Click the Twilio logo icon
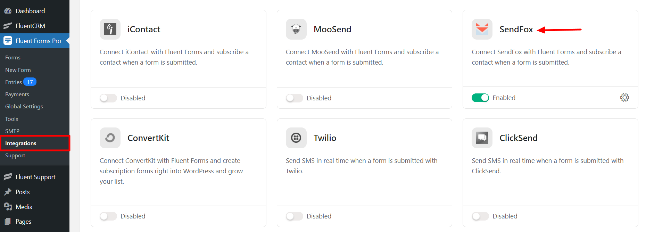Viewport: 646px width, 232px height. 296,138
